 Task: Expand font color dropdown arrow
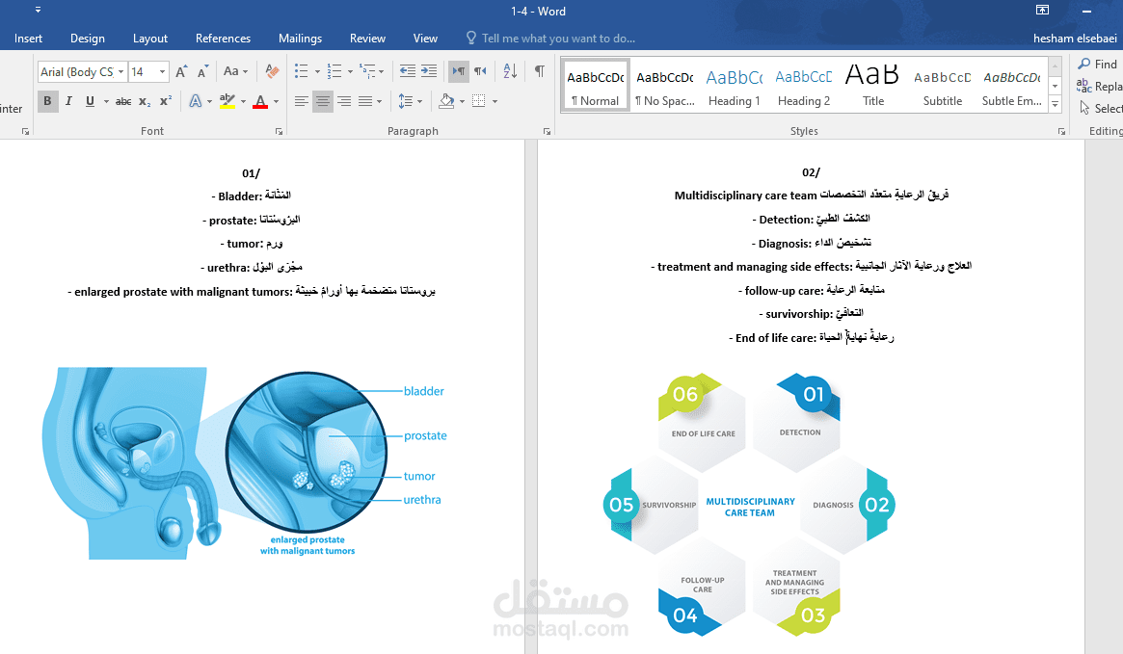tap(277, 101)
